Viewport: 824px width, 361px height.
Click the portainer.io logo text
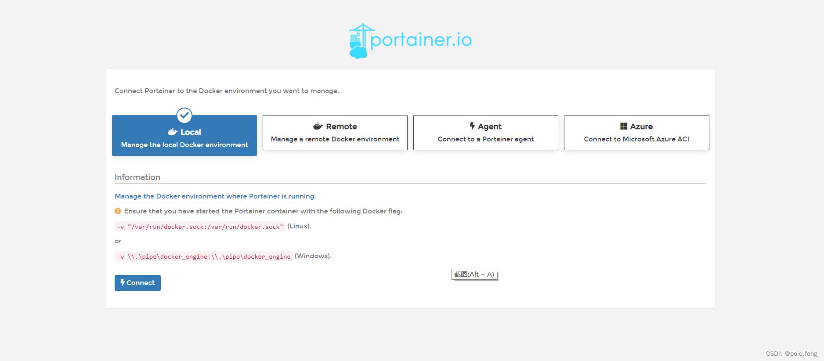421,40
